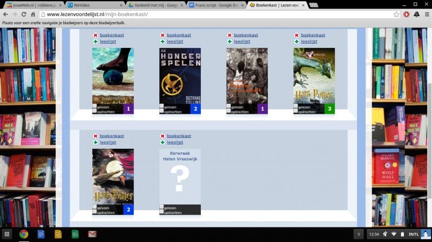432x242 pixels.
Task: Check gelezen on the Harry Potter dragon cover
Action: [295, 106]
